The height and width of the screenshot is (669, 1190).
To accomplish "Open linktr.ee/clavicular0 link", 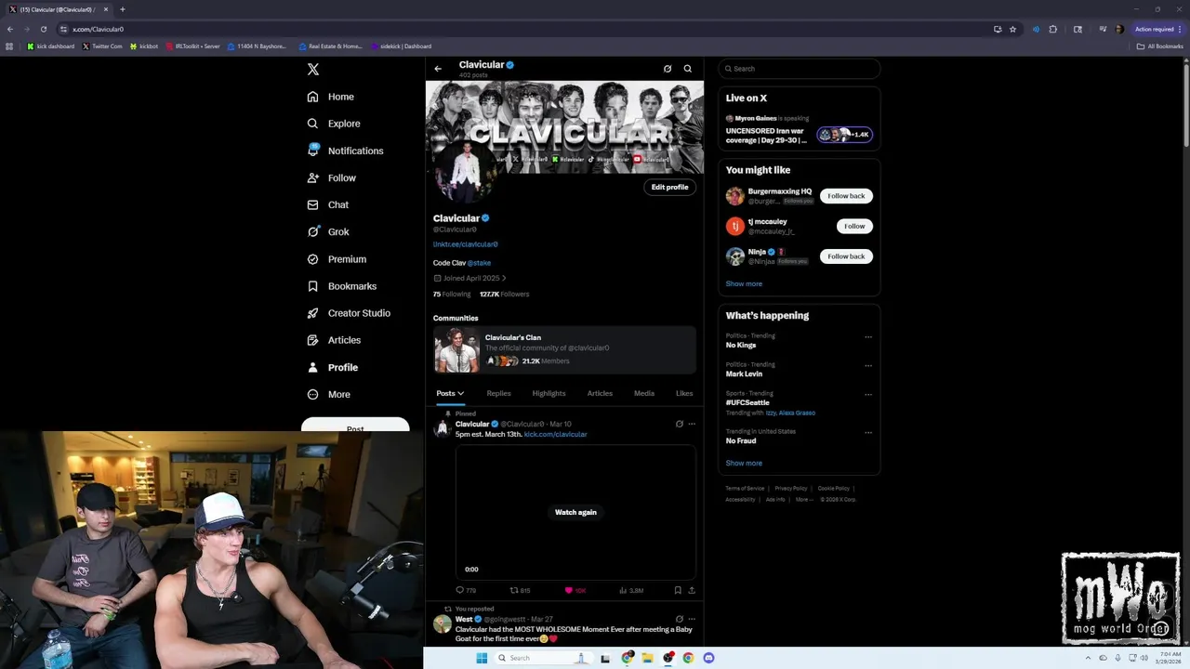I will 465,244.
